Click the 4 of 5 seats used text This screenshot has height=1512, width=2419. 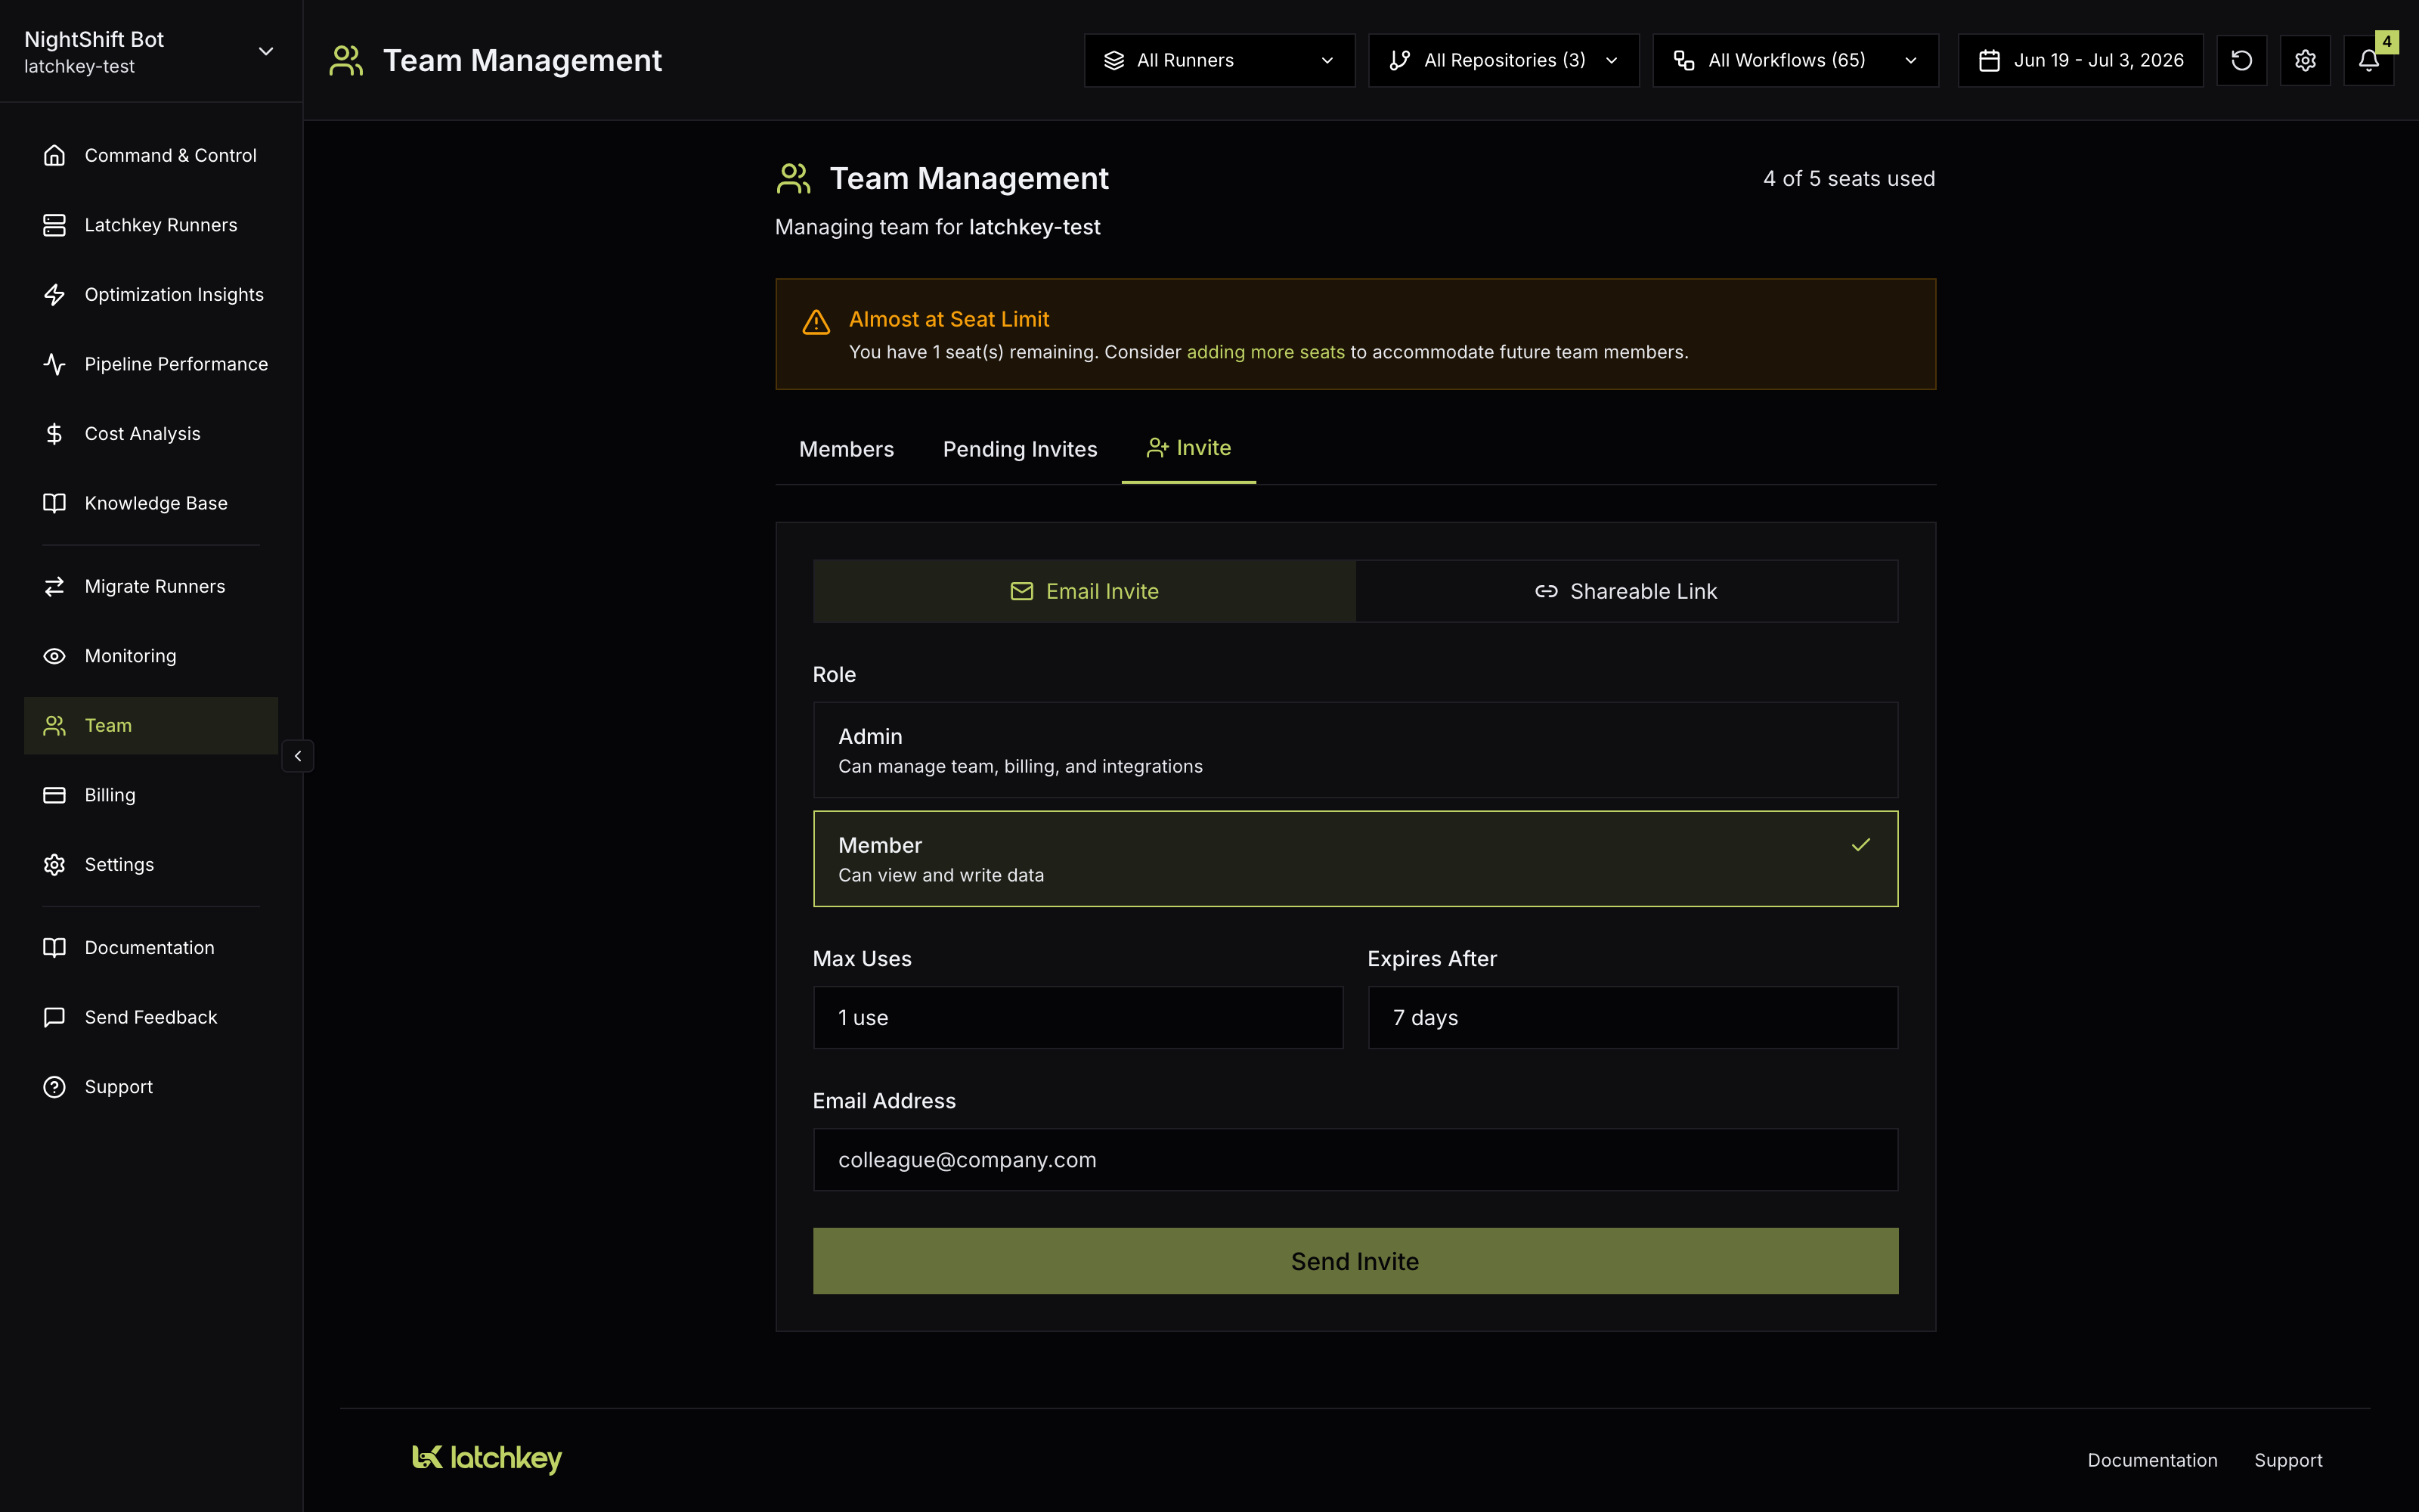point(1849,178)
